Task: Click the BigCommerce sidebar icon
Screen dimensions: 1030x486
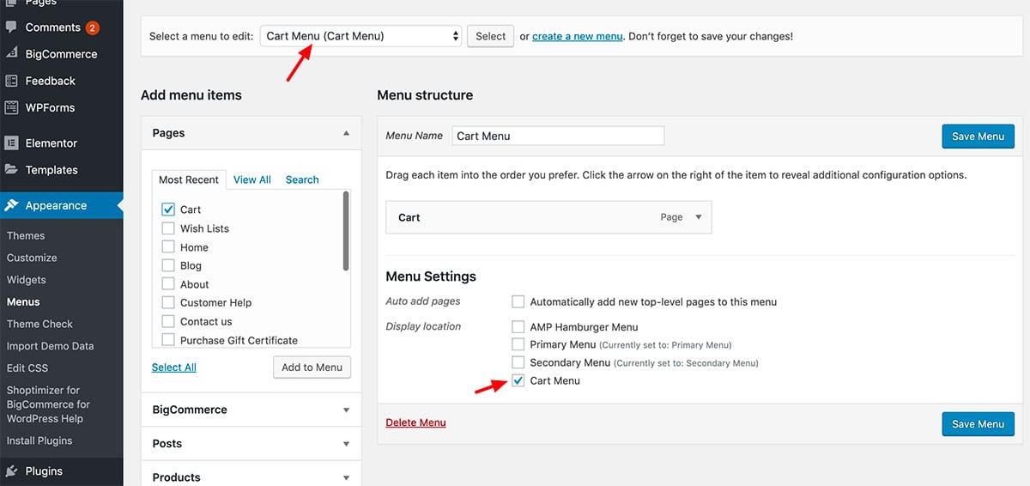Action: 11,54
